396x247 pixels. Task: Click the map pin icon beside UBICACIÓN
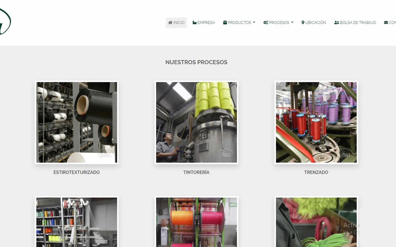click(303, 23)
